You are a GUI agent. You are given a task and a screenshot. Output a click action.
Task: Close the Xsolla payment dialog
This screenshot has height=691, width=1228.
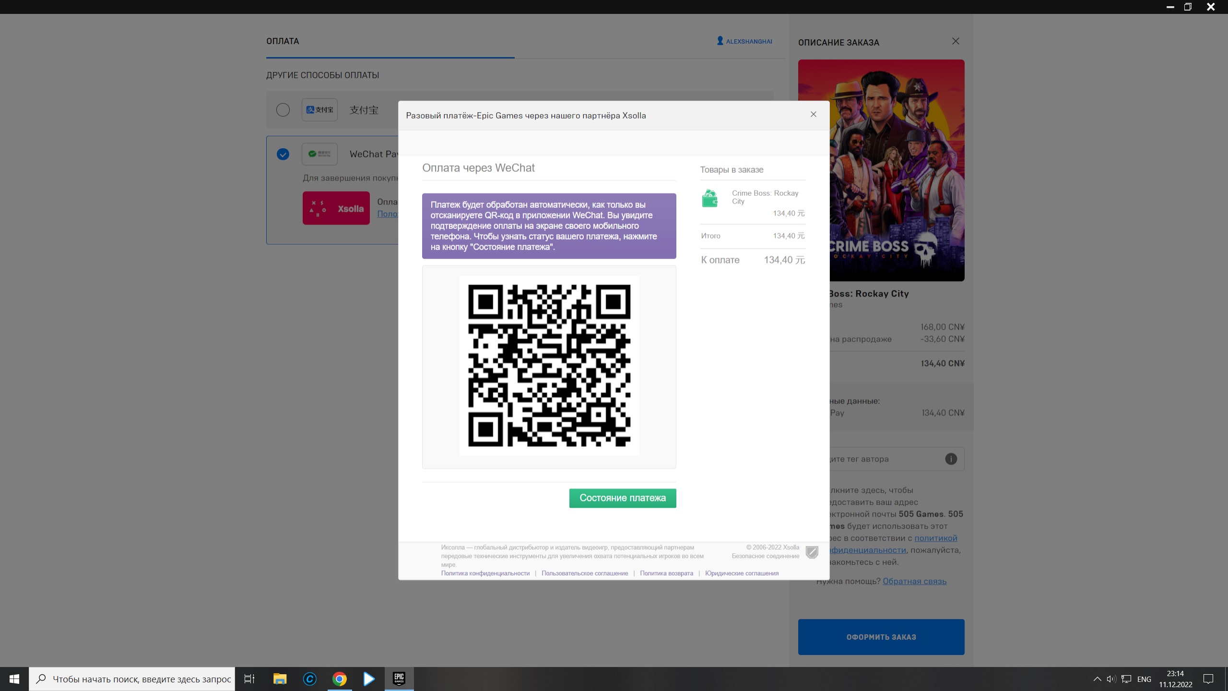(x=813, y=114)
